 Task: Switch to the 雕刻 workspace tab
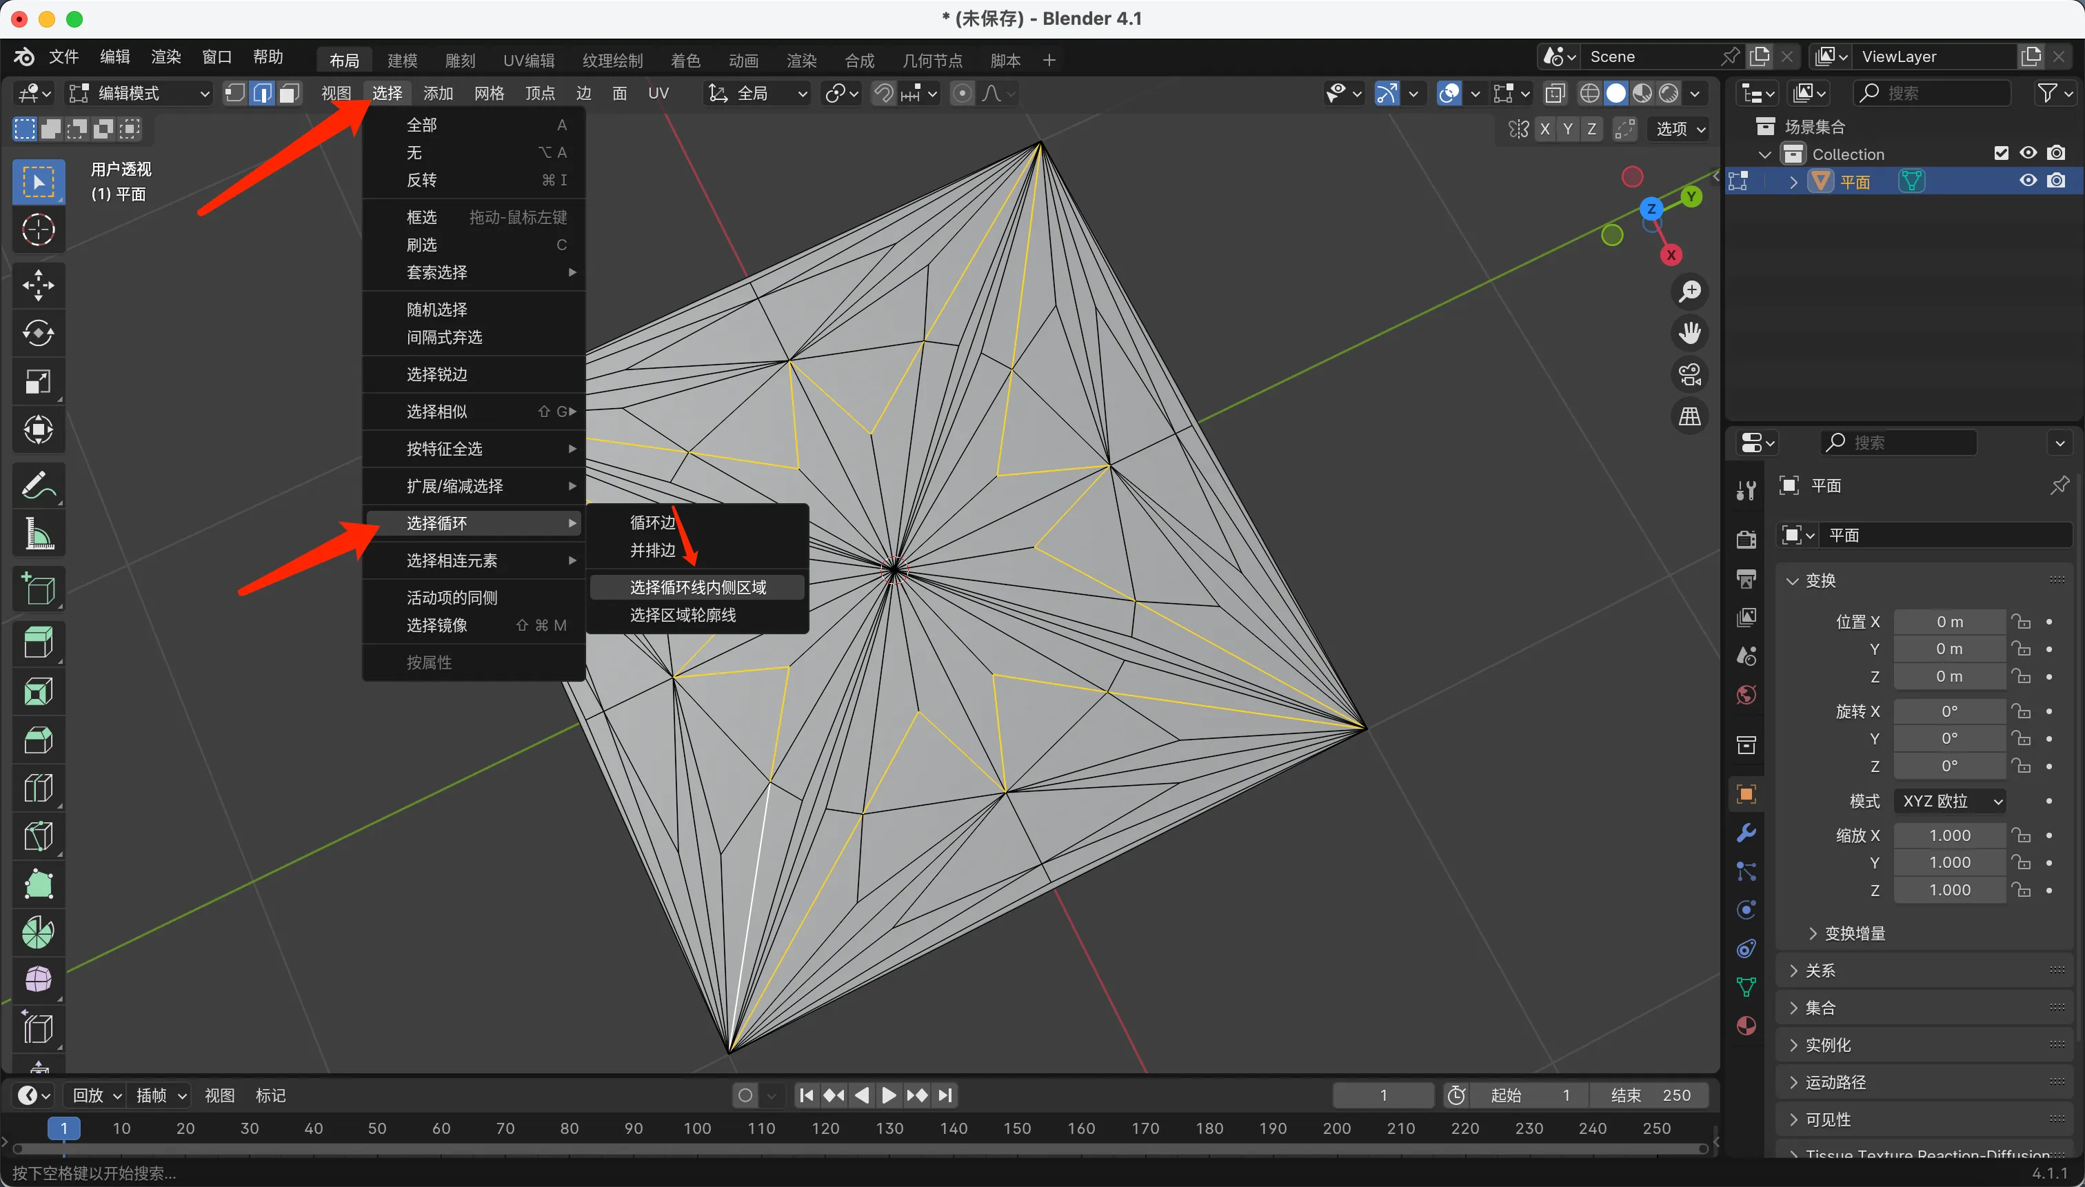[x=460, y=61]
